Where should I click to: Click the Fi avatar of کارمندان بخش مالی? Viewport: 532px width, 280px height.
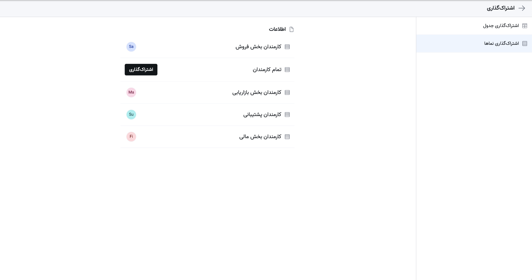[x=131, y=136]
